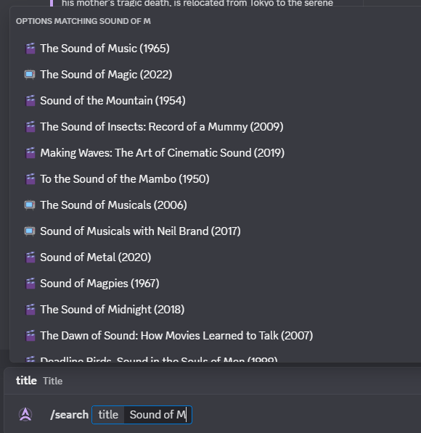Image resolution: width=421 pixels, height=433 pixels.
Task: Select The Sound of Midnight (2018)
Action: click(215, 310)
